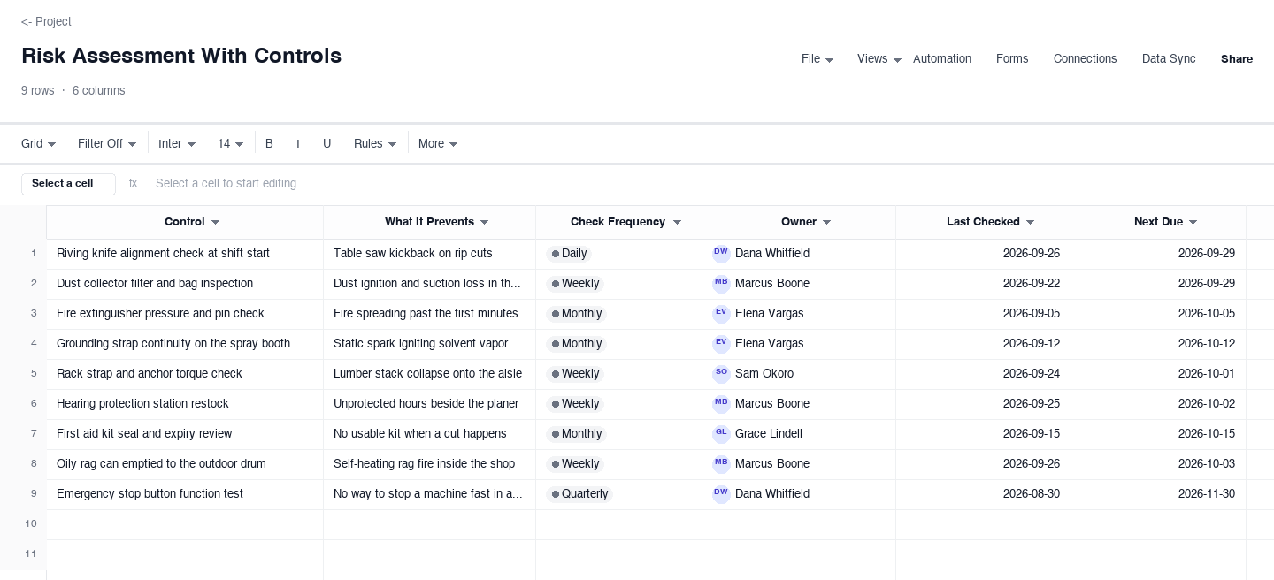
Task: Open the Rules dropdown
Action: 375,143
